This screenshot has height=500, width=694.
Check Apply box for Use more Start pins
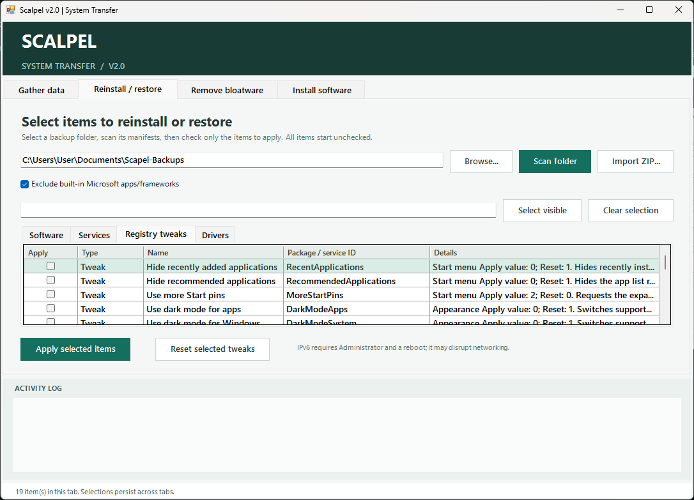pos(51,294)
